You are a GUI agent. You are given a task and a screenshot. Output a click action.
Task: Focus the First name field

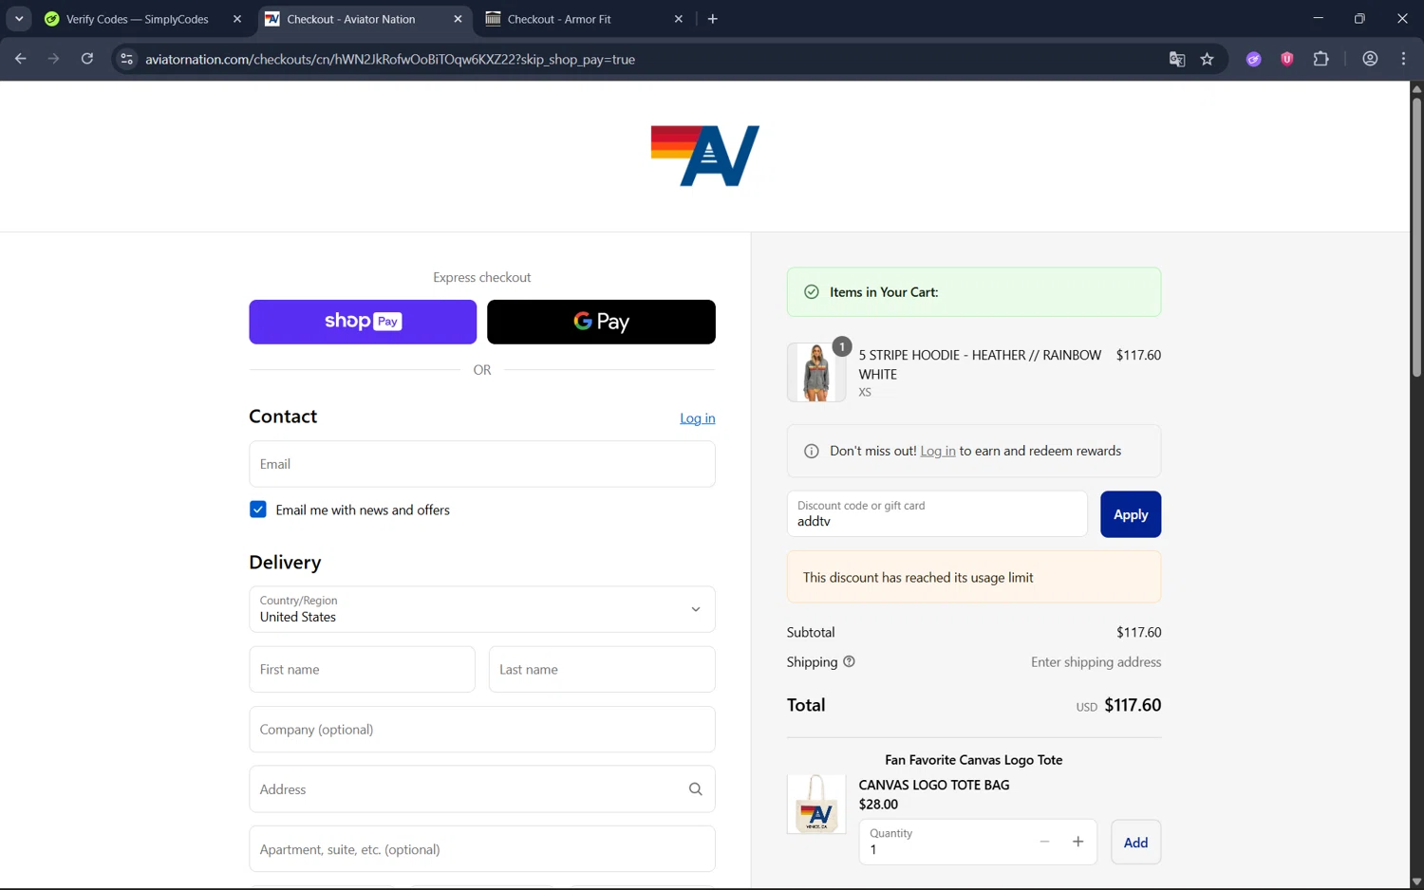click(363, 670)
